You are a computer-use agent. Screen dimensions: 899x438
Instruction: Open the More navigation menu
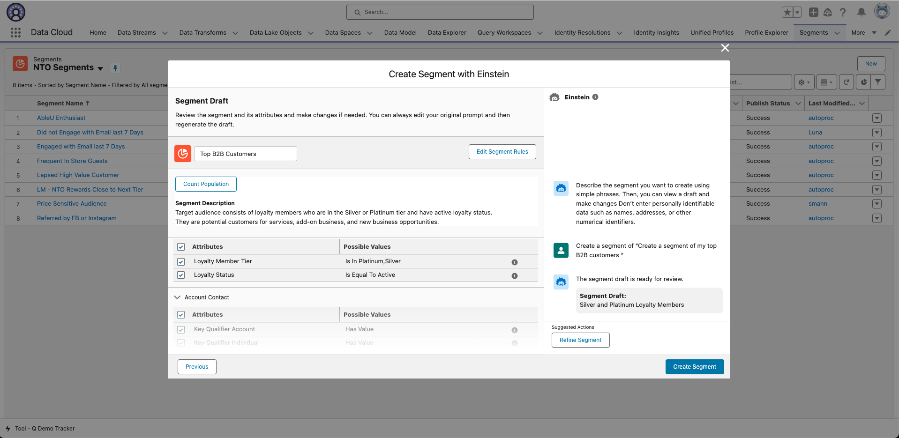(x=864, y=33)
